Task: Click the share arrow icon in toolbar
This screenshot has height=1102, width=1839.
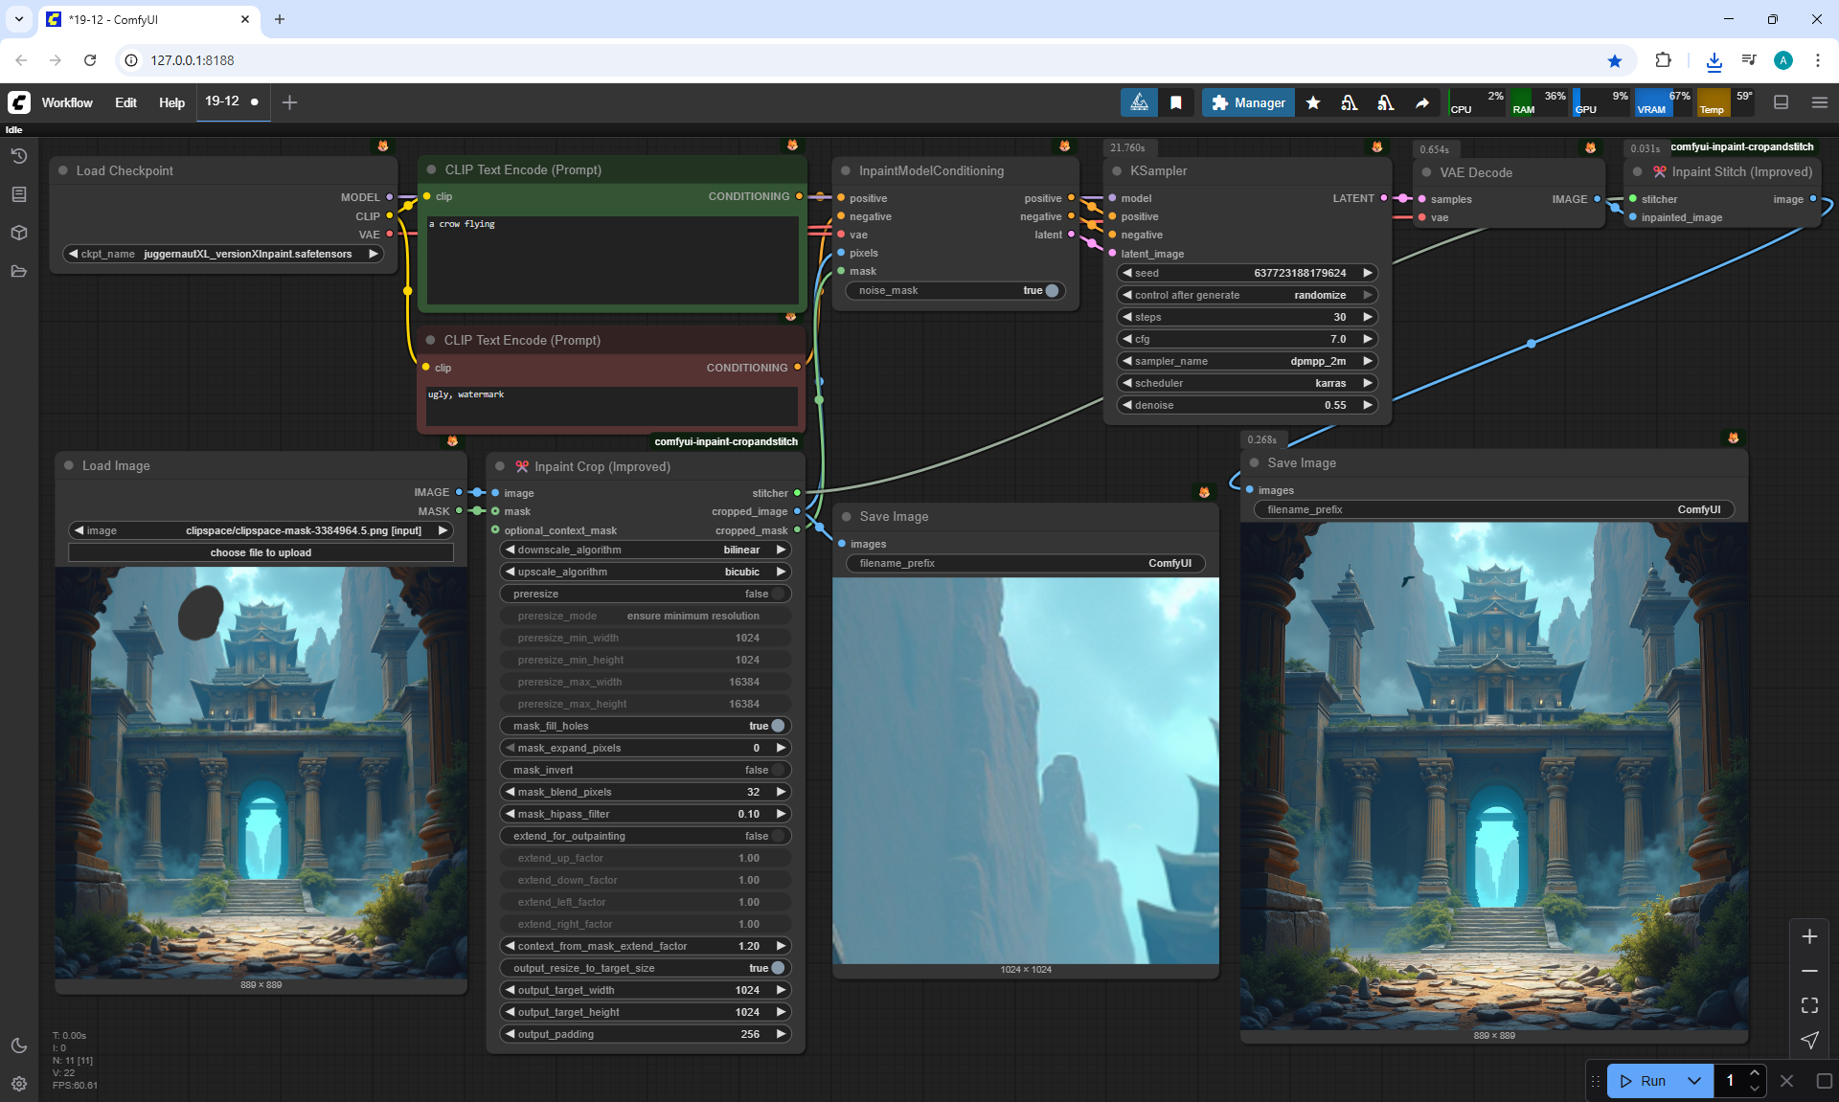Action: 1422,102
